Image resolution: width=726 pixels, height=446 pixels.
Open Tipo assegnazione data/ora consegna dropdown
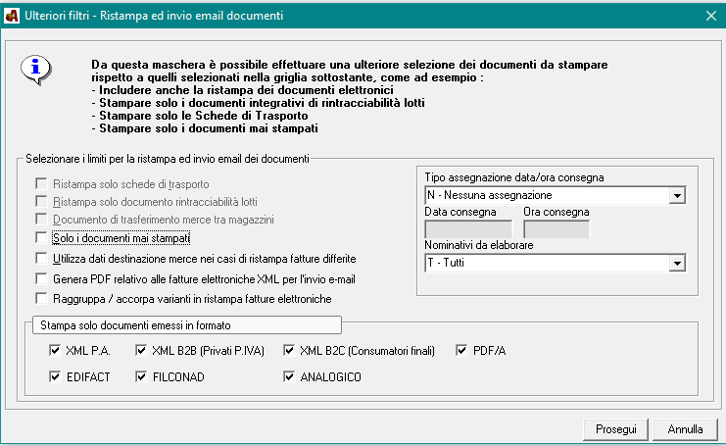(x=675, y=195)
